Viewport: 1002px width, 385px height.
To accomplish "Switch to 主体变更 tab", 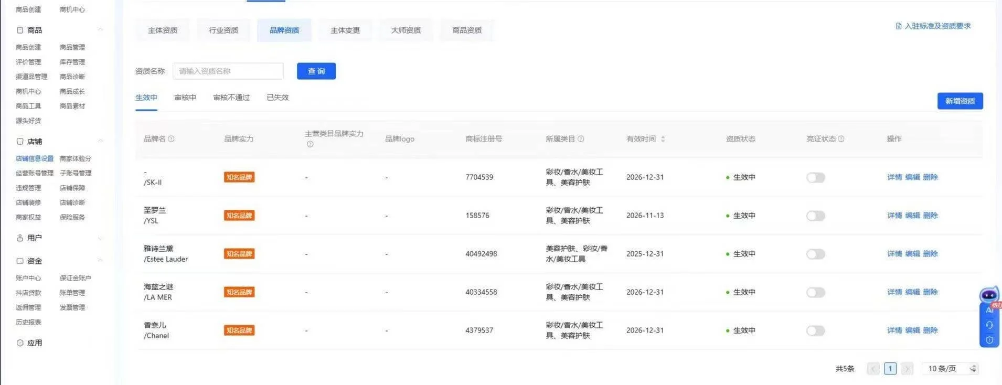I will pos(345,30).
